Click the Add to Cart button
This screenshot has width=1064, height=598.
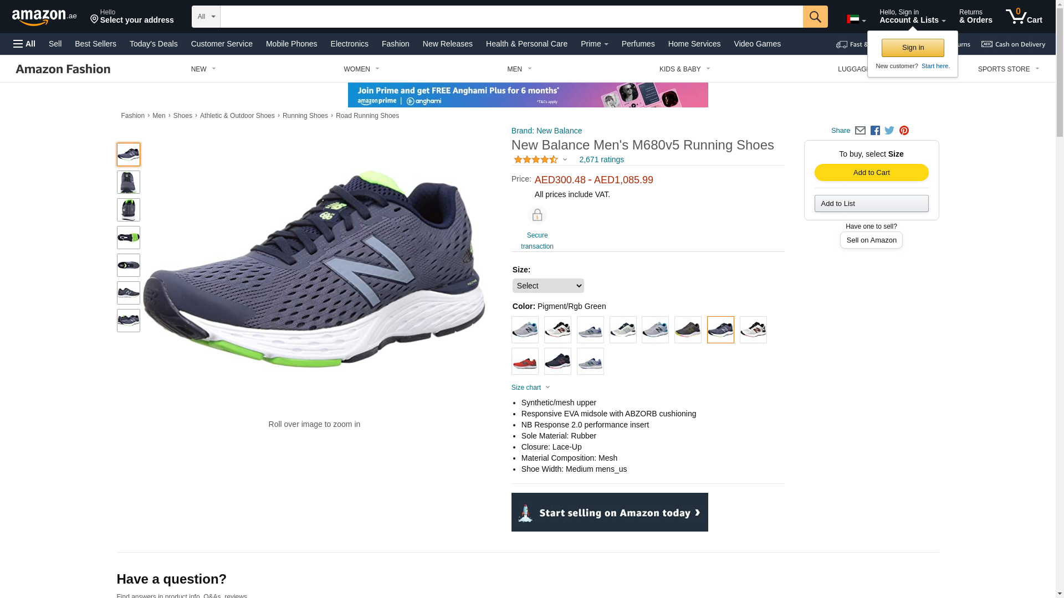(871, 173)
